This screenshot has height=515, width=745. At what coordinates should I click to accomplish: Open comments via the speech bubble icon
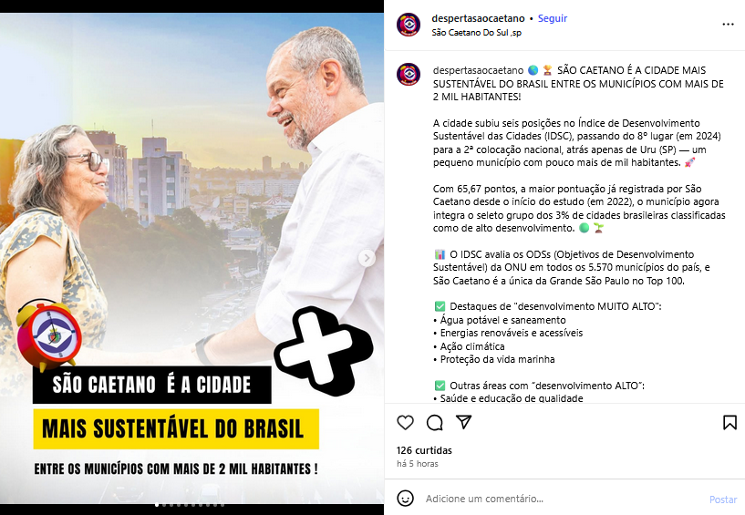[434, 422]
